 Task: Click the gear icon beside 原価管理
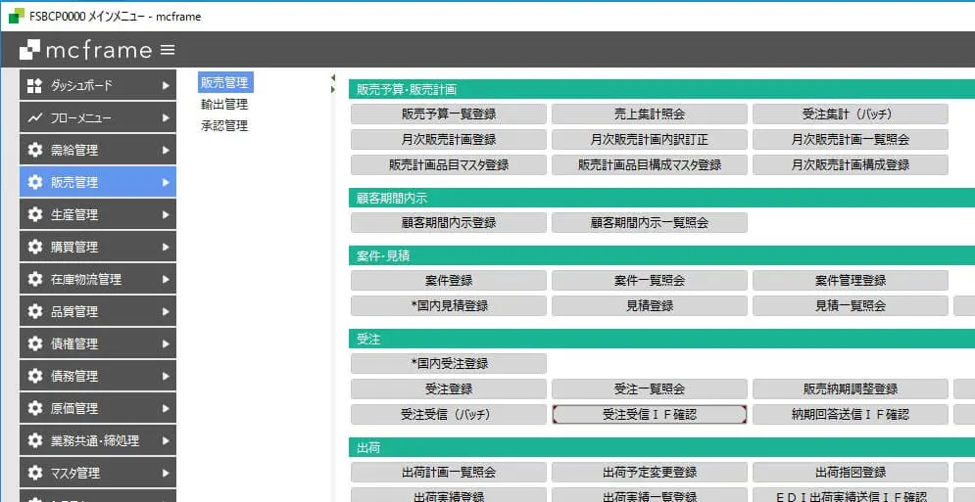point(35,409)
